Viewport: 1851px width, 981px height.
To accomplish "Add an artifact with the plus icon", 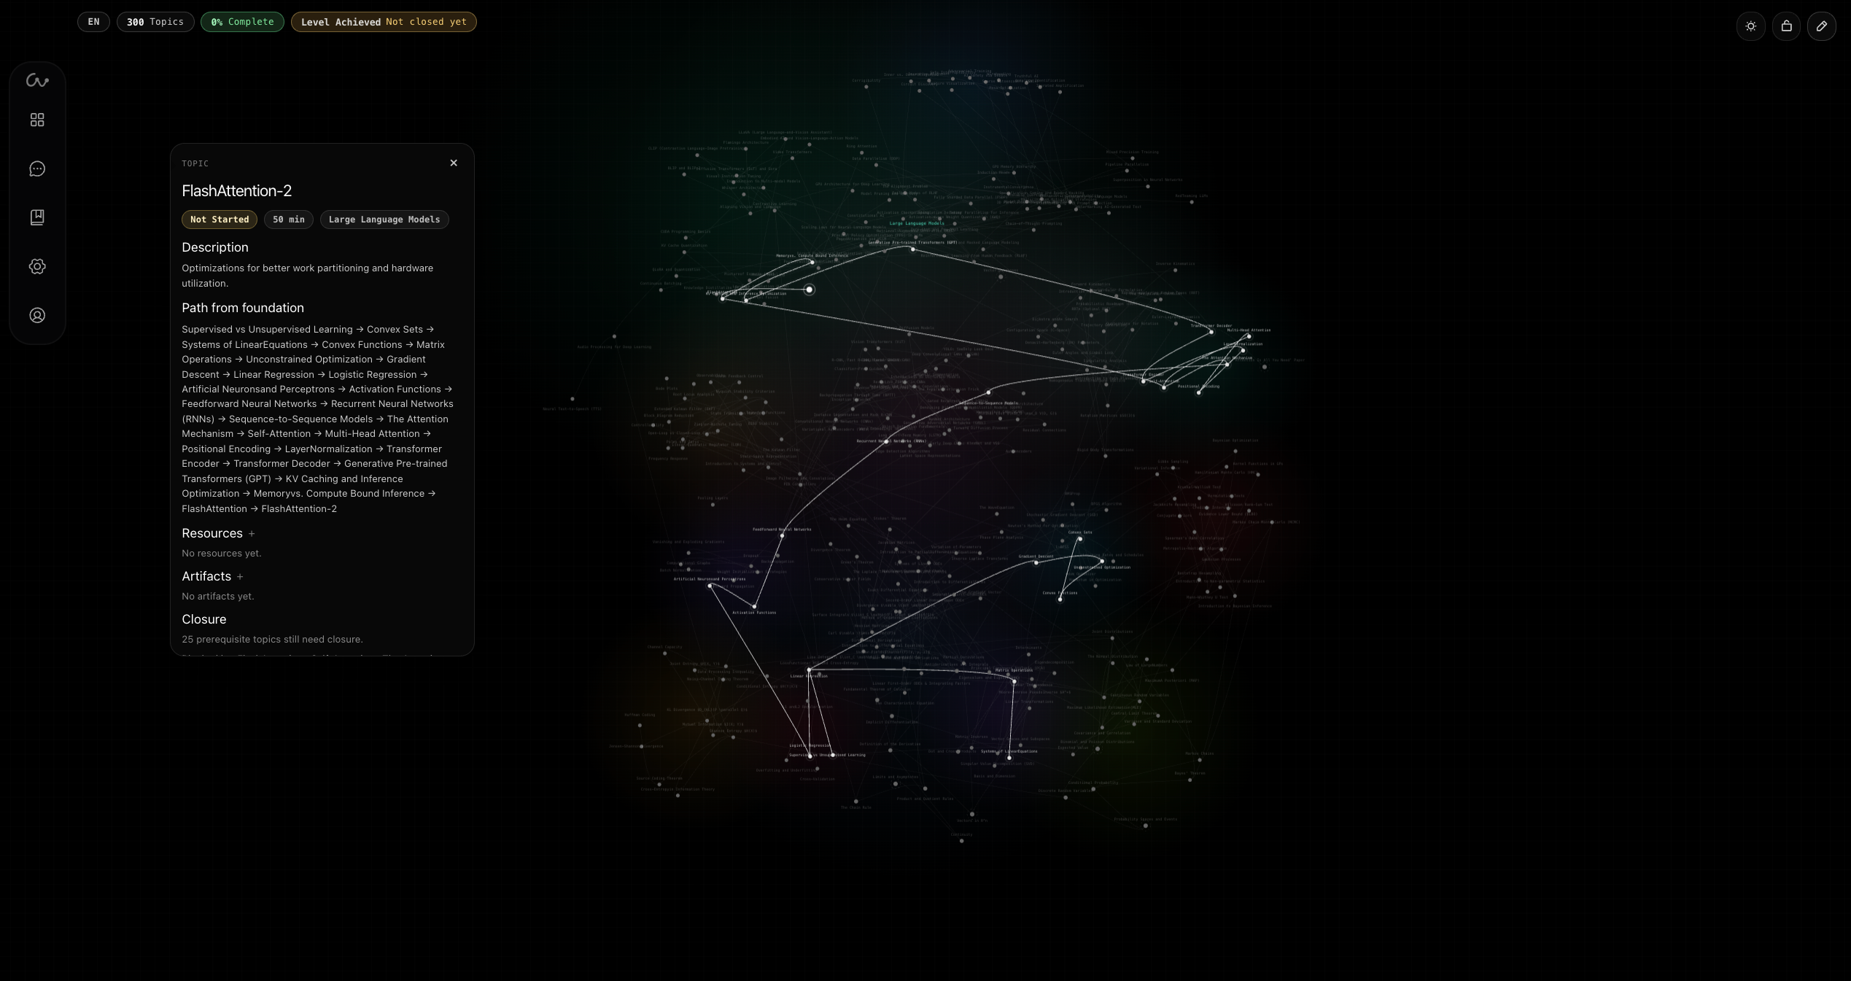I will tap(240, 577).
